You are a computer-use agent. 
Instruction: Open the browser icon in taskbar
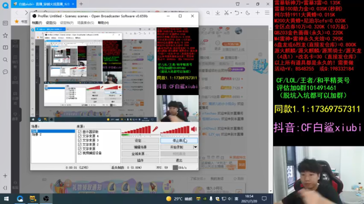point(20,199)
